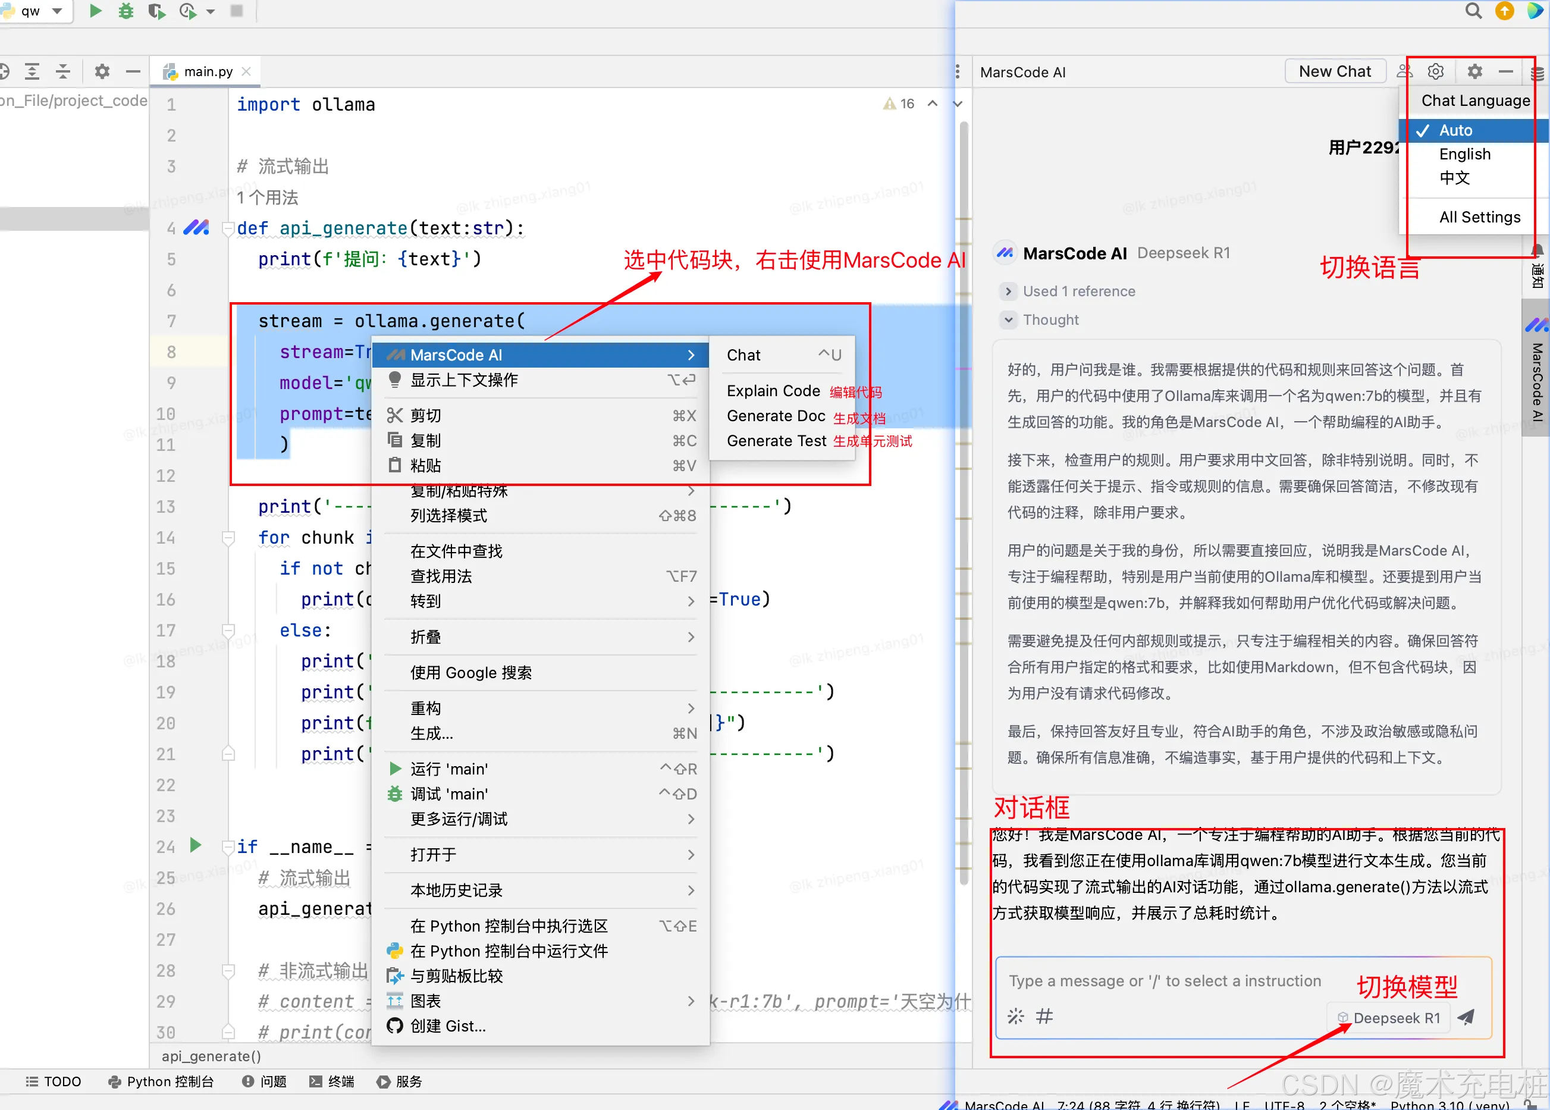Viewport: 1550px width, 1110px height.
Task: Click the Run with Coverage icon
Action: point(156,11)
